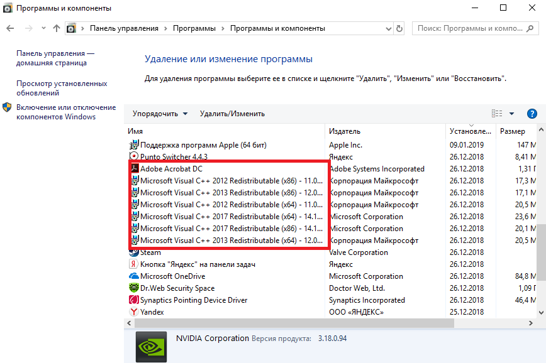
Task: Click the control panel icon in address bar
Action: [x=71, y=28]
